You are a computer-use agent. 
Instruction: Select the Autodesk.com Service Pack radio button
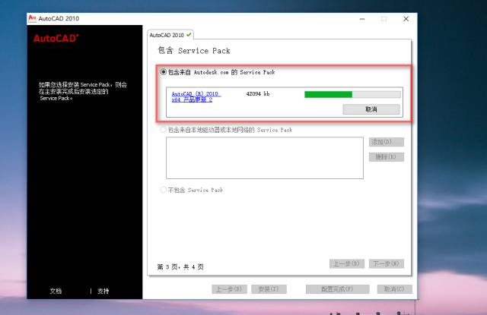click(164, 72)
